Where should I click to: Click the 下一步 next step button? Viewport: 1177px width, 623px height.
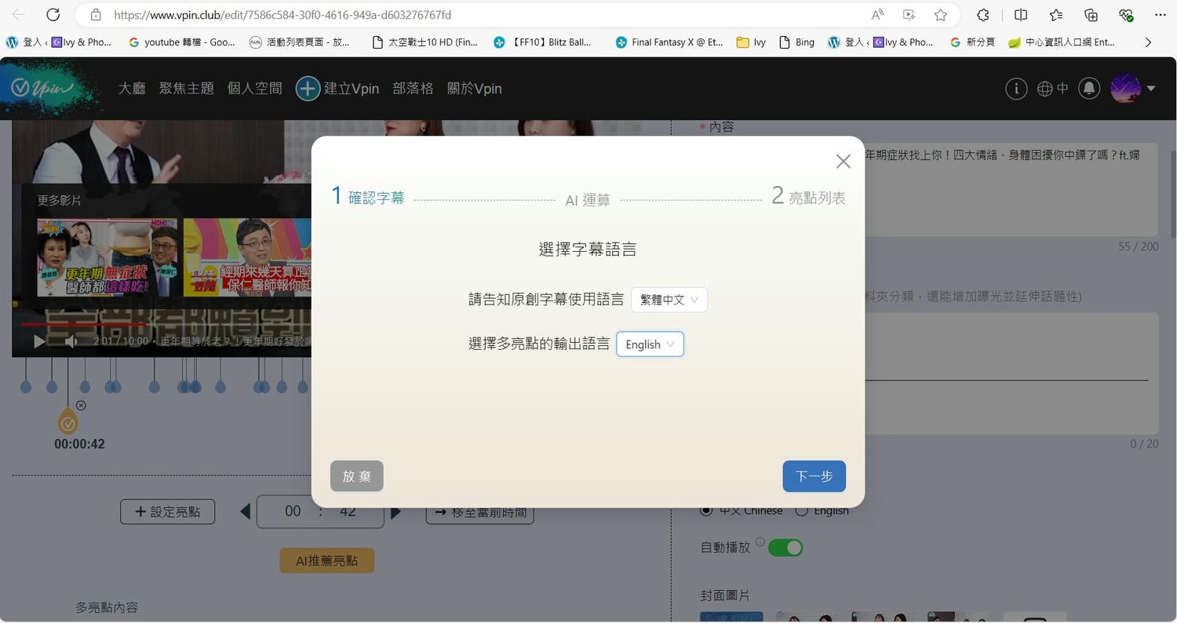(x=814, y=476)
